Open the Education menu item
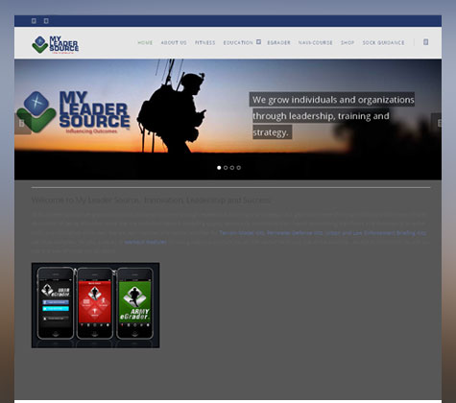The width and height of the screenshot is (456, 403). point(238,42)
